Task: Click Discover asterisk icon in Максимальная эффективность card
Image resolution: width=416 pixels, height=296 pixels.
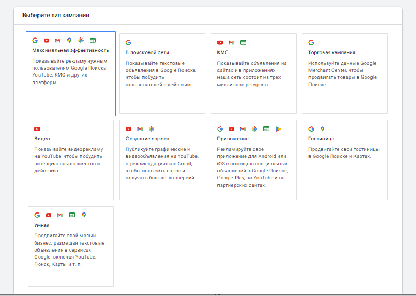Action: 81,40
